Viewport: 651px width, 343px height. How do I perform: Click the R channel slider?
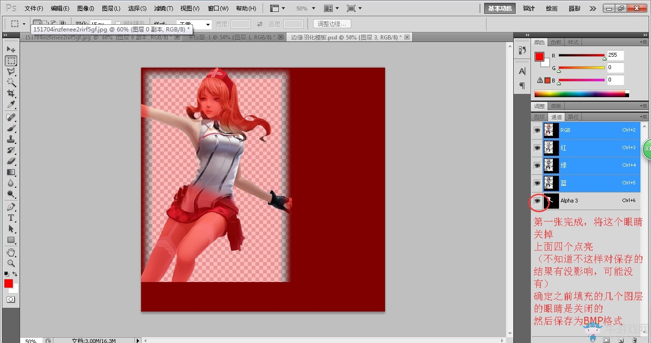[x=581, y=56]
